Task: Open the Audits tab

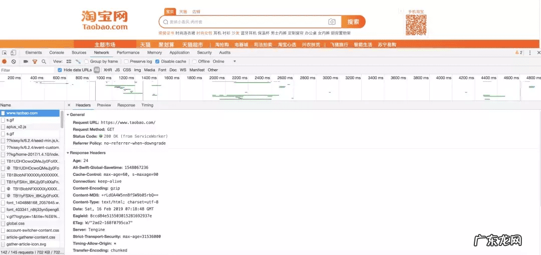Action: (224, 53)
